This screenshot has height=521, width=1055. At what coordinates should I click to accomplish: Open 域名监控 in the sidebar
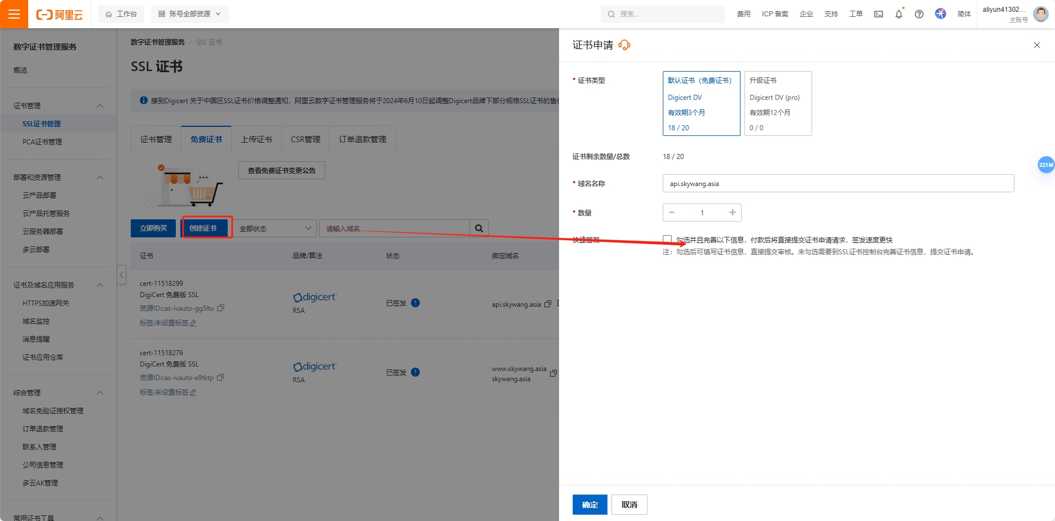(36, 321)
